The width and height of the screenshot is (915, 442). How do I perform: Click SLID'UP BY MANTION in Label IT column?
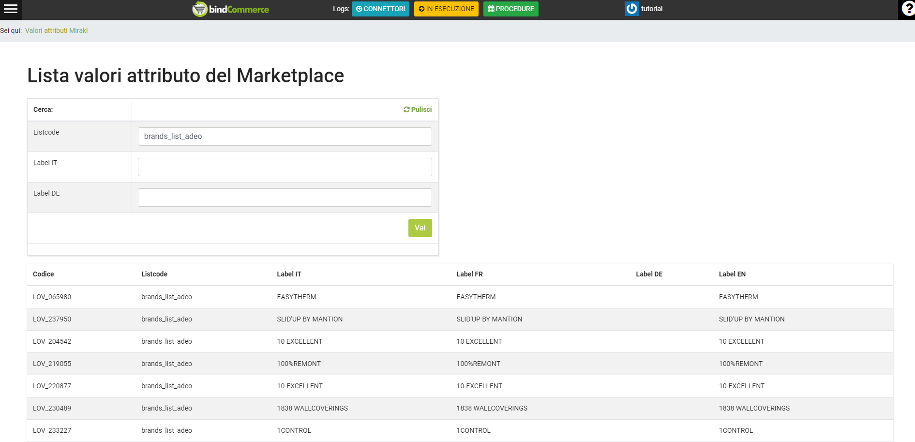(310, 319)
